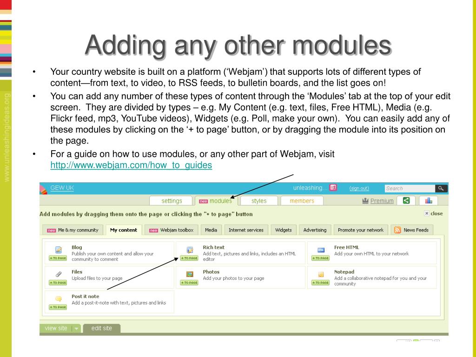
Task: Click 'Add your photos to your page' text
Action: click(x=233, y=278)
